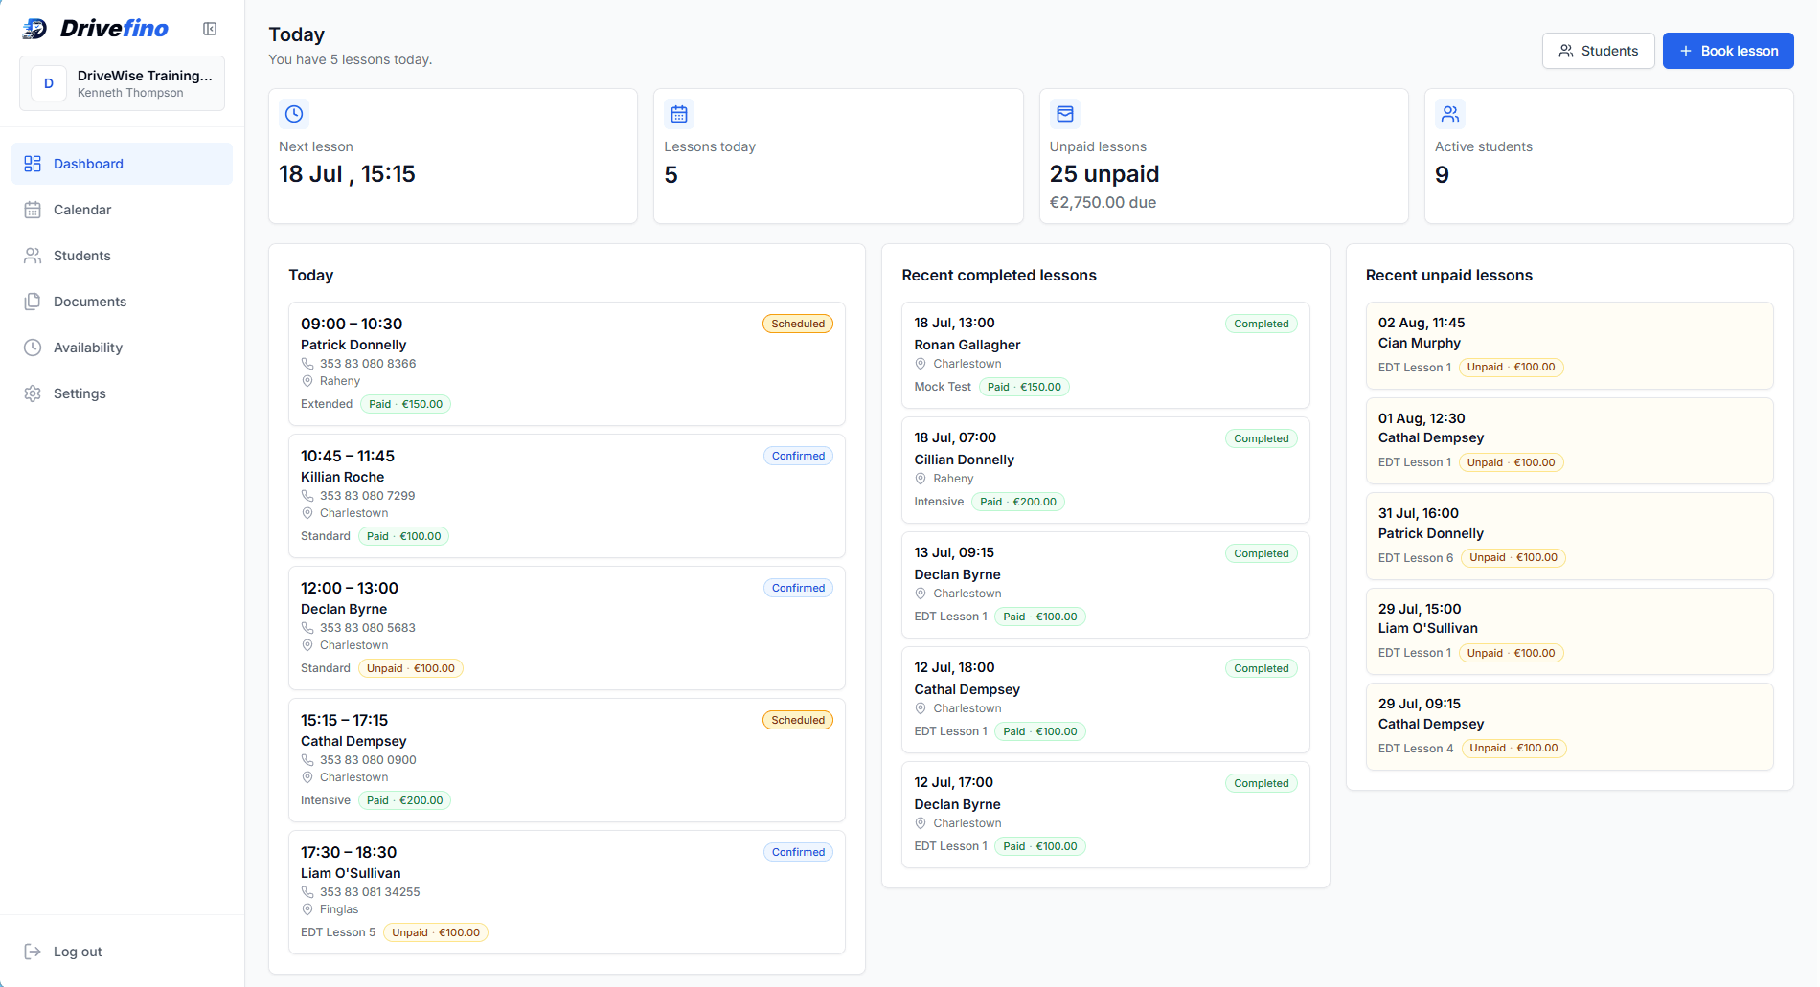The width and height of the screenshot is (1820, 987).
Task: Click the Calendar sidebar icon
Action: [33, 210]
